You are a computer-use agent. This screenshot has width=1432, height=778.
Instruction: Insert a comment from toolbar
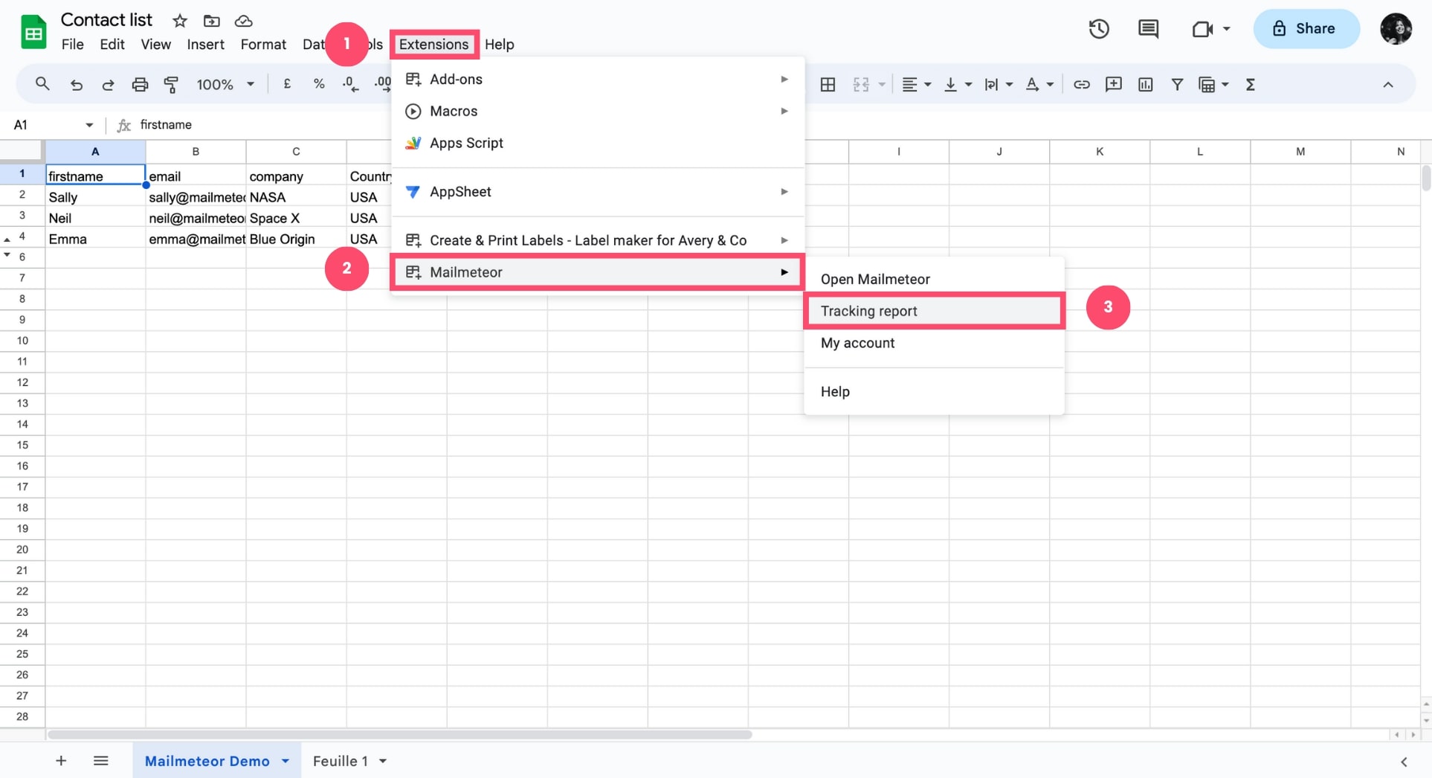click(1113, 85)
